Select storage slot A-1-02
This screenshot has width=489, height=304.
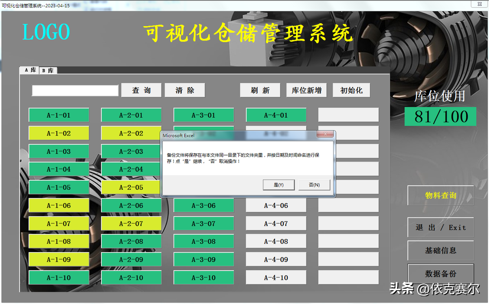point(59,133)
